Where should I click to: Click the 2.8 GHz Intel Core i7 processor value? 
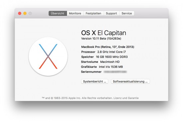[x=111, y=52]
